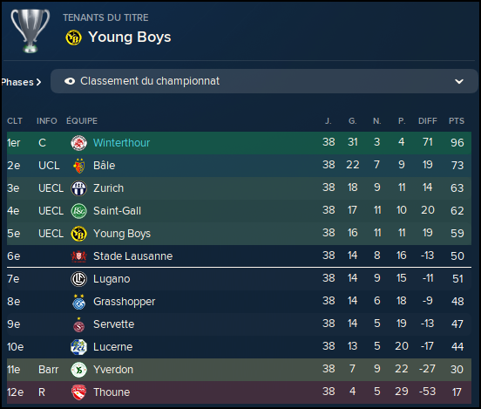Image resolution: width=481 pixels, height=409 pixels.
Task: Click the Winterthour club badge
Action: [78, 143]
